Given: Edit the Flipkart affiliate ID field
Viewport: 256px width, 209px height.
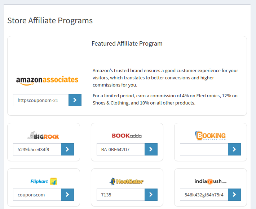Looking at the screenshot, I should click(x=37, y=195).
